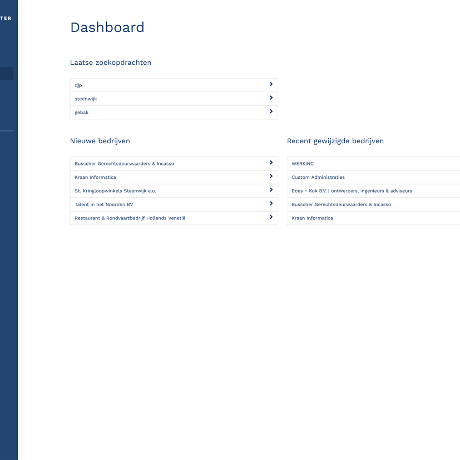
Task: Open chevron arrow for djp search
Action: pos(271,84)
